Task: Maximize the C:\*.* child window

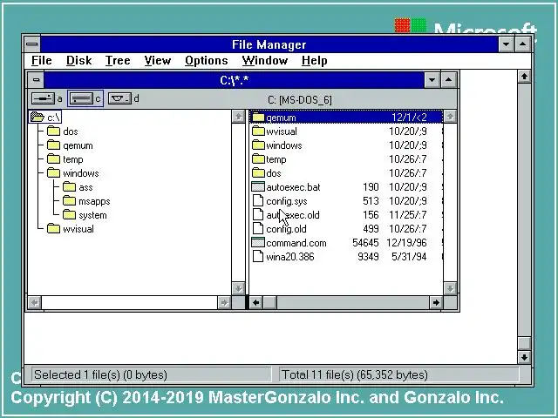Action: pos(448,79)
